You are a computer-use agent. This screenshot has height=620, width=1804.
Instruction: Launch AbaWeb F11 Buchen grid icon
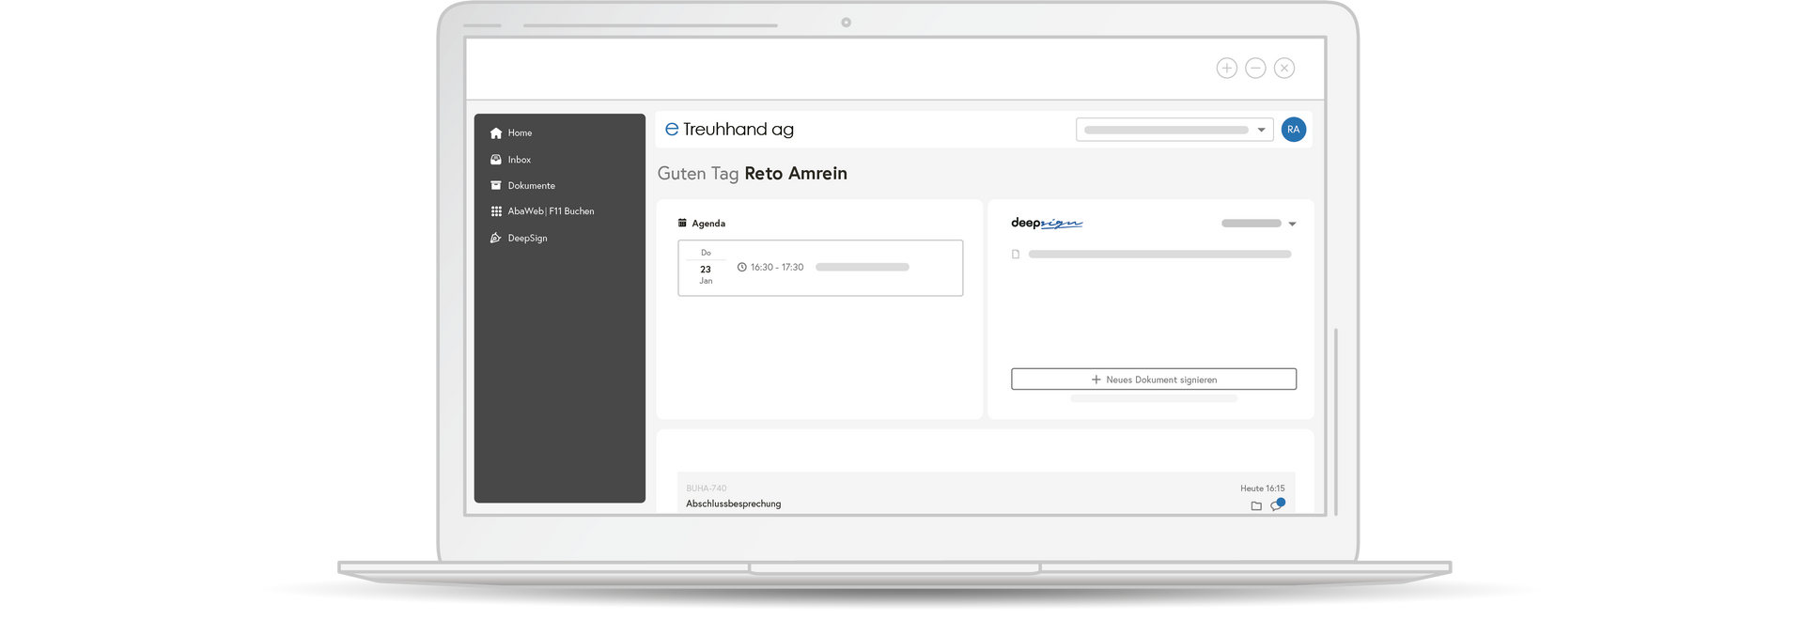click(496, 211)
